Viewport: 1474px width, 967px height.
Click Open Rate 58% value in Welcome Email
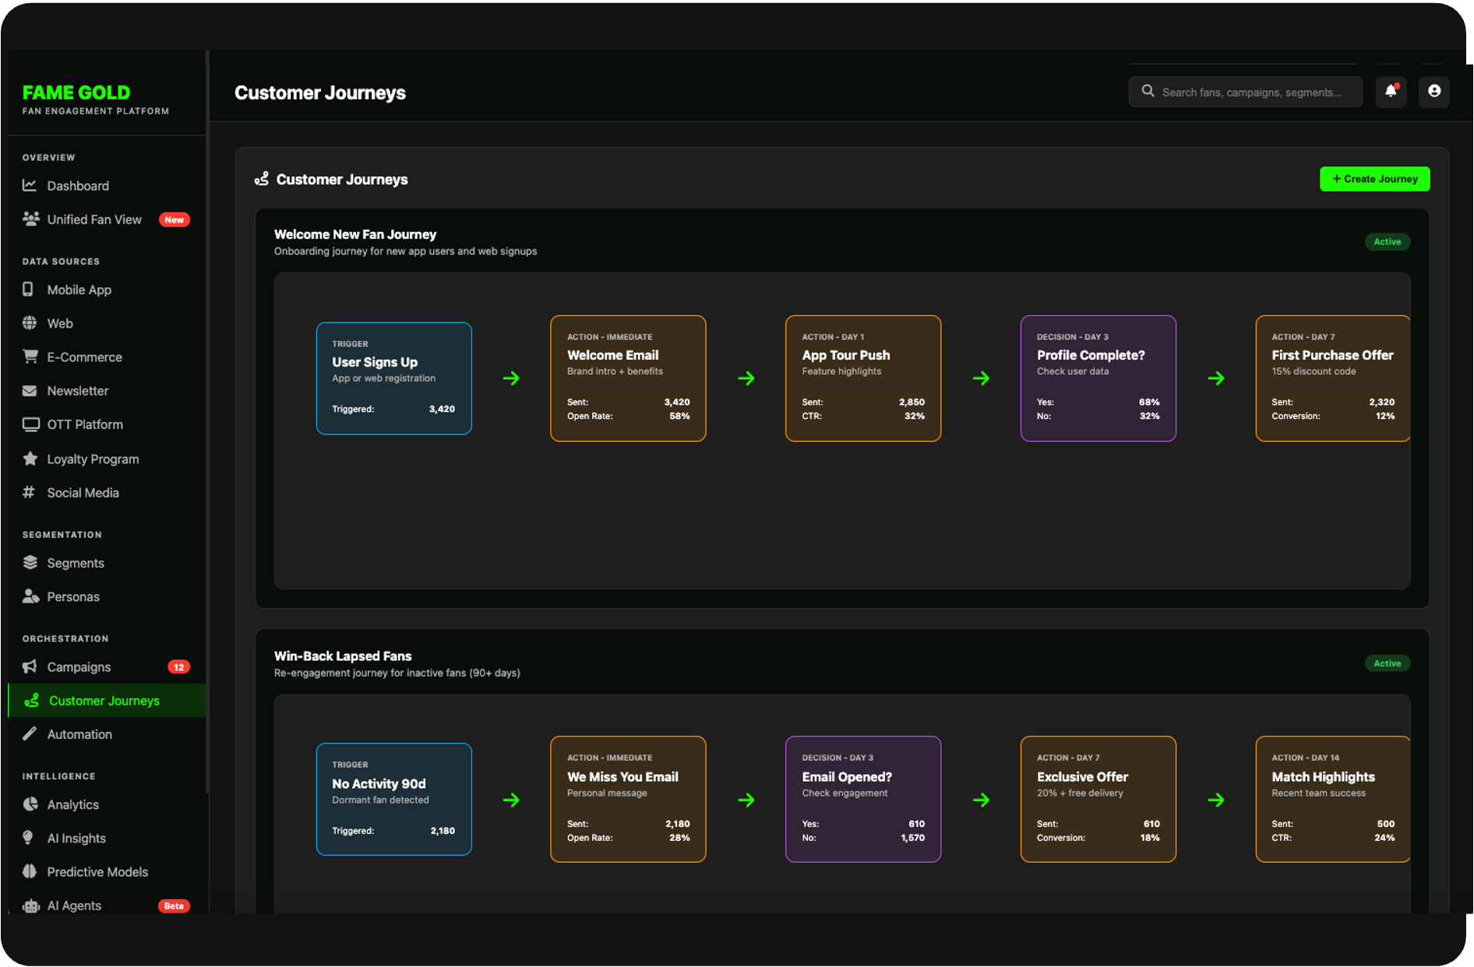click(679, 416)
